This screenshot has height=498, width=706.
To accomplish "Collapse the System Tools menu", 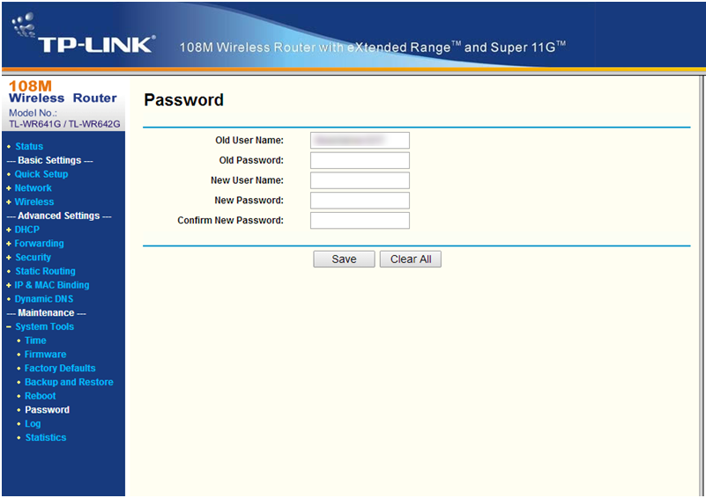I will (x=45, y=326).
